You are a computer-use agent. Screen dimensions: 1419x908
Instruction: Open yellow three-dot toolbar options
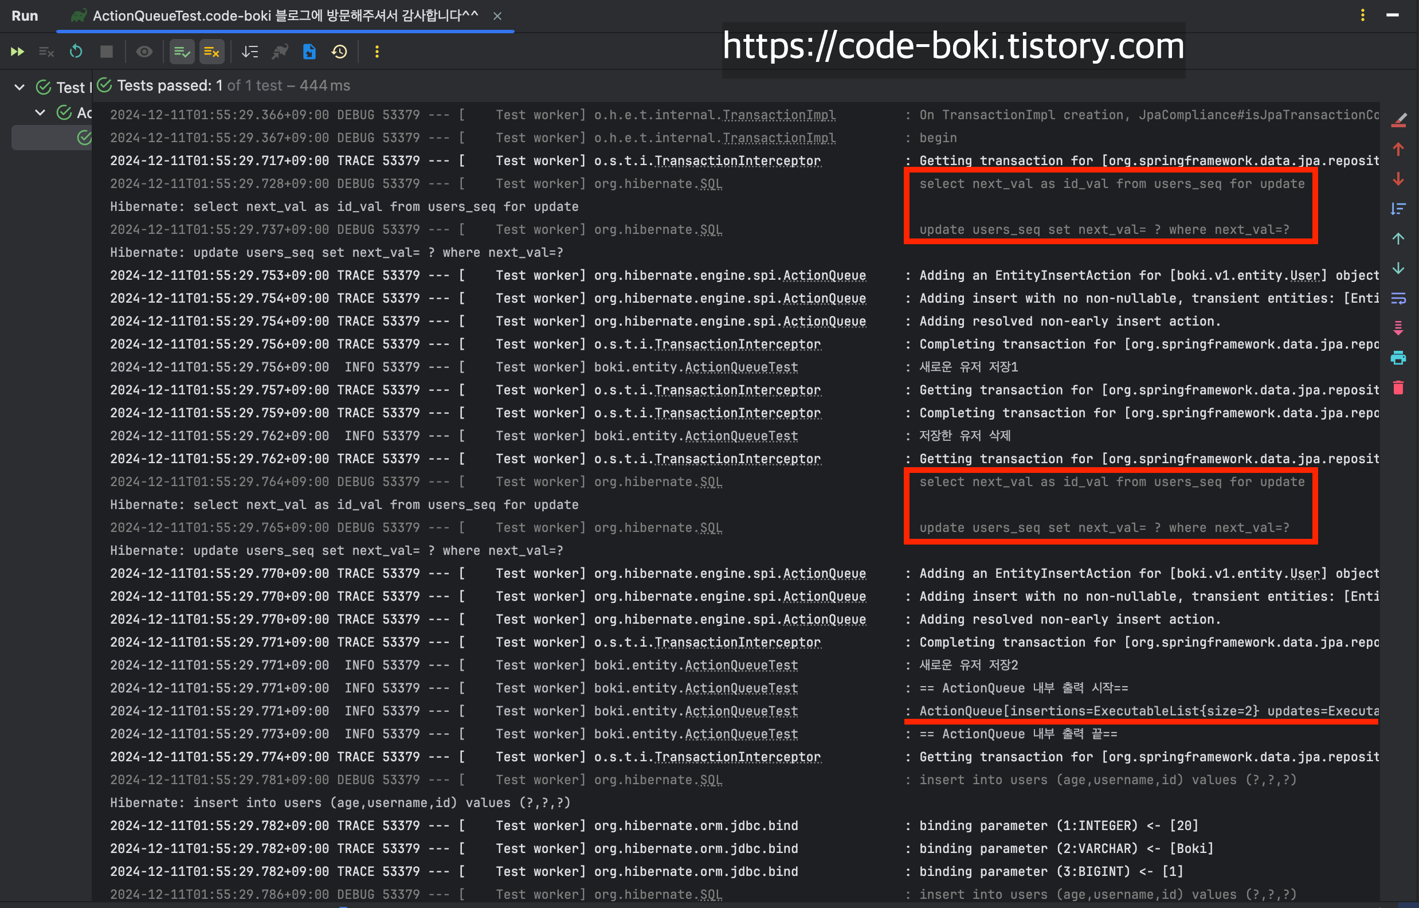coord(377,52)
